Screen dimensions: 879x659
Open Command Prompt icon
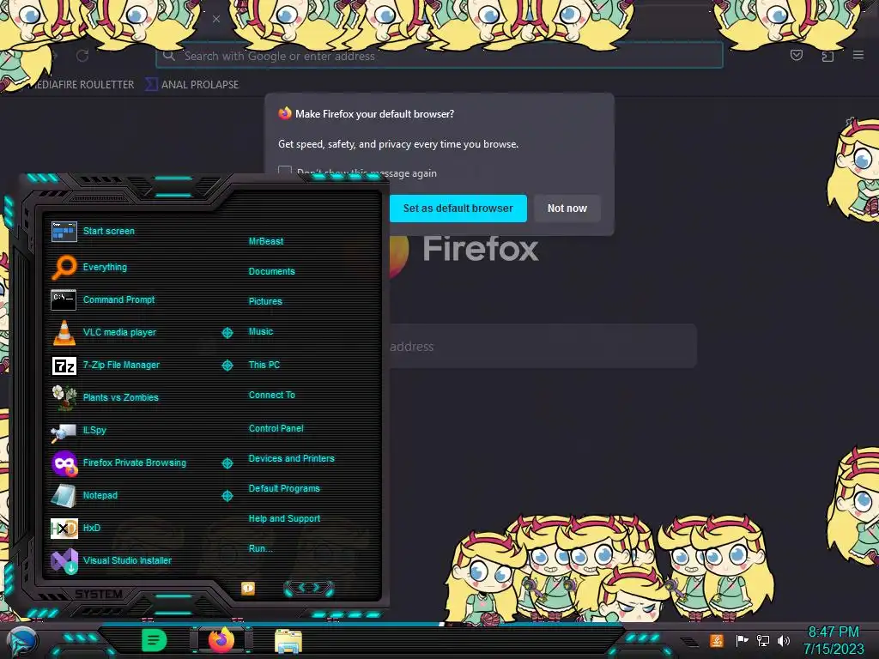[64, 299]
